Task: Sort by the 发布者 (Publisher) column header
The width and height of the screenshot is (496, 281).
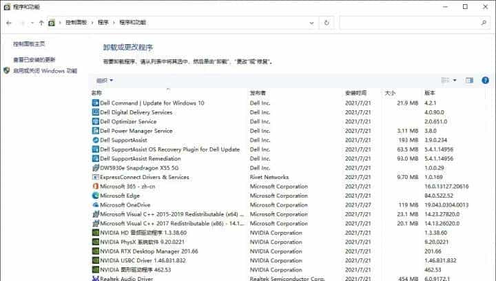Action: tap(258, 93)
